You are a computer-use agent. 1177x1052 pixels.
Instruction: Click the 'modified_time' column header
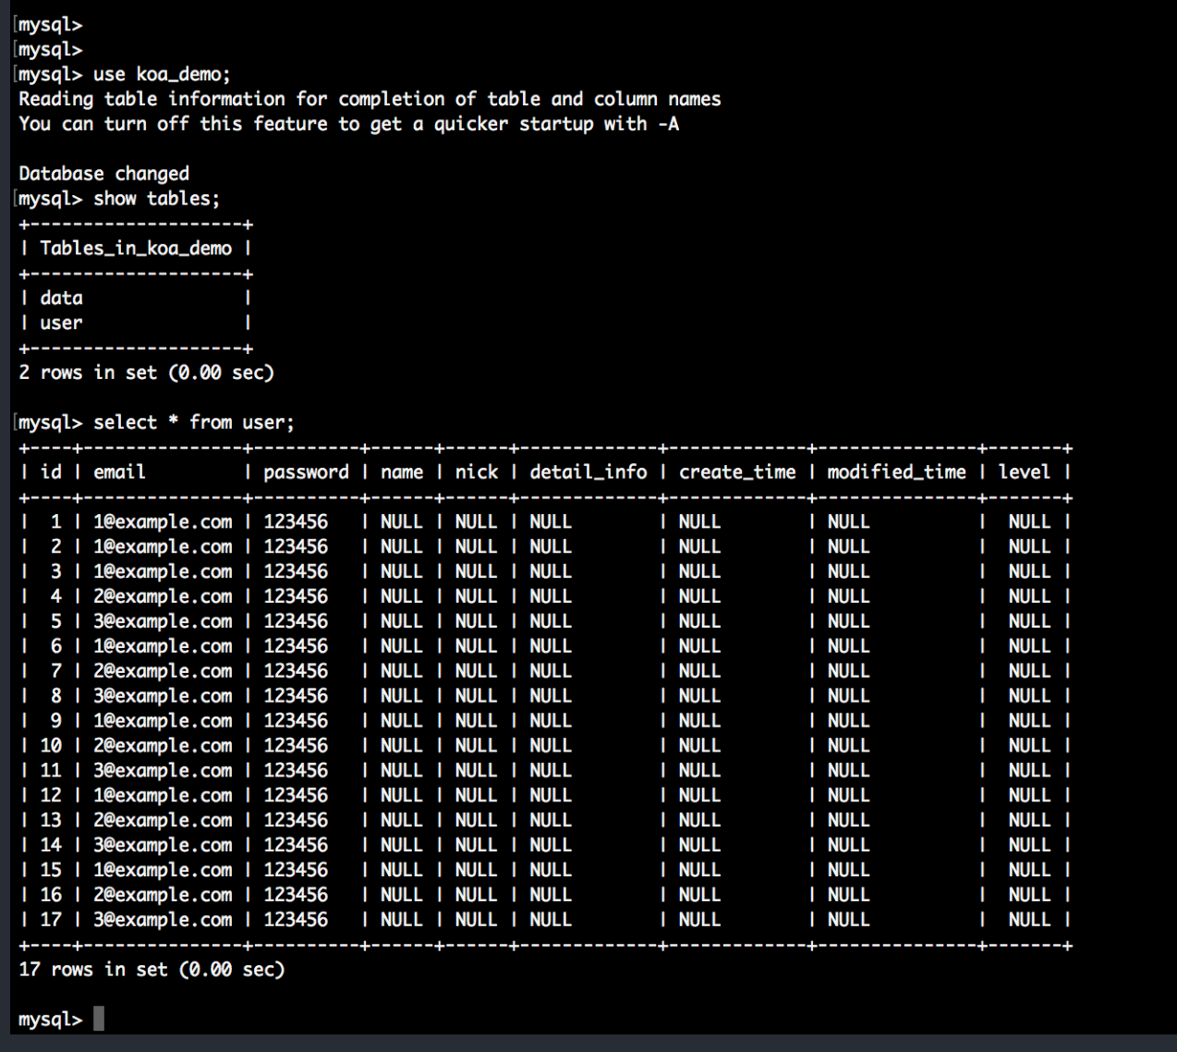pos(896,471)
